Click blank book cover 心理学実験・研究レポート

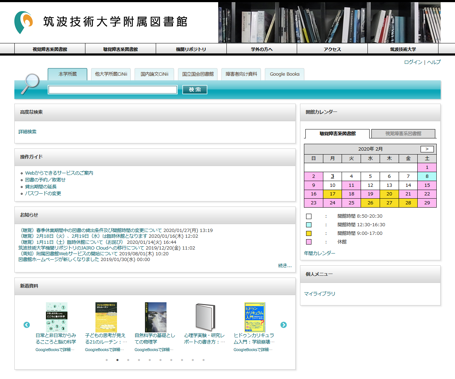pos(205,317)
